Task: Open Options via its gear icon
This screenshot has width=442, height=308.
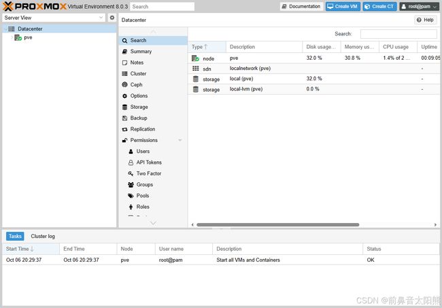Action: (124, 96)
